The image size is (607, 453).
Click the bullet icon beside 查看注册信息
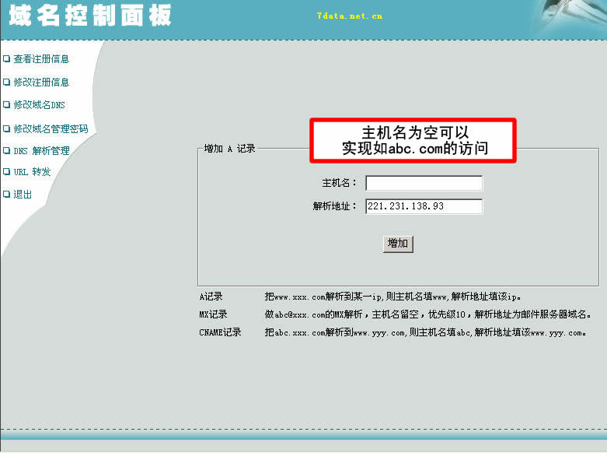(6, 59)
